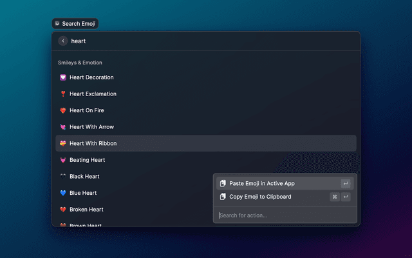Click the broken heart emoji icon
The height and width of the screenshot is (258, 412).
pyautogui.click(x=63, y=210)
